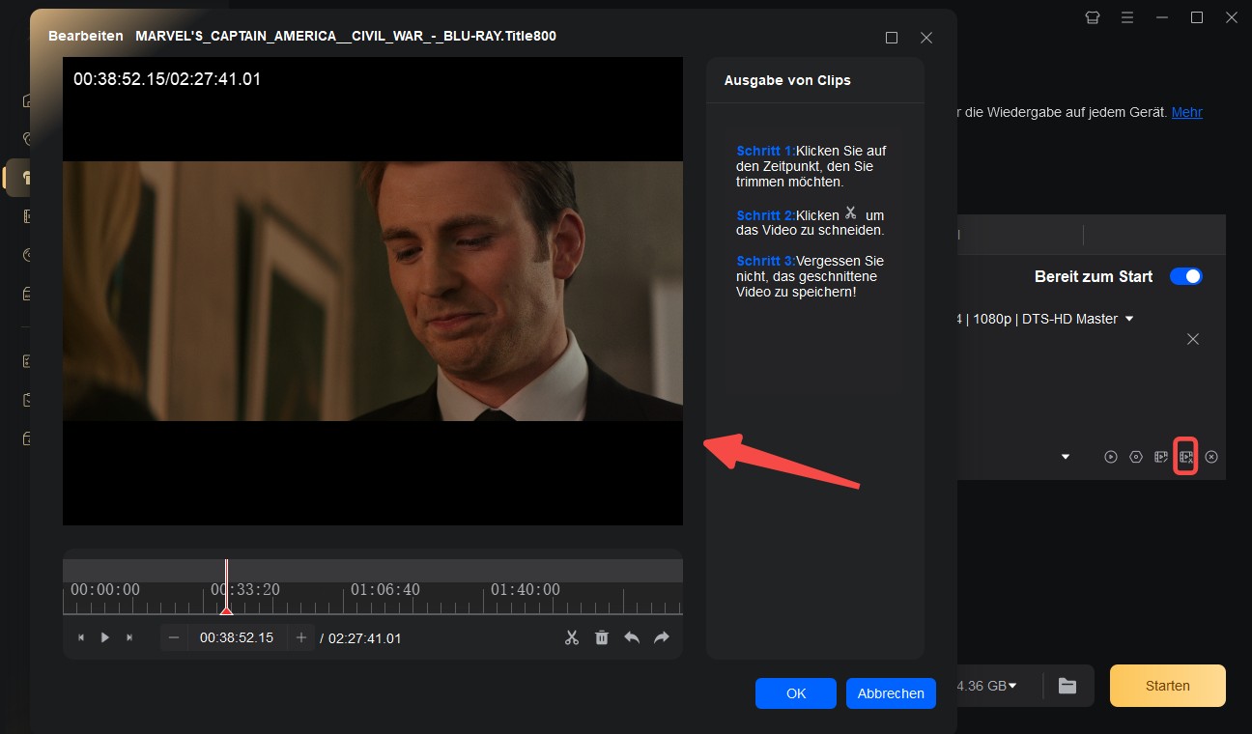Close the Bearbeiten edit dialog

[926, 38]
